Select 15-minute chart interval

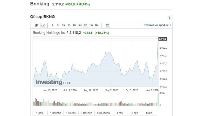pos(63,26)
